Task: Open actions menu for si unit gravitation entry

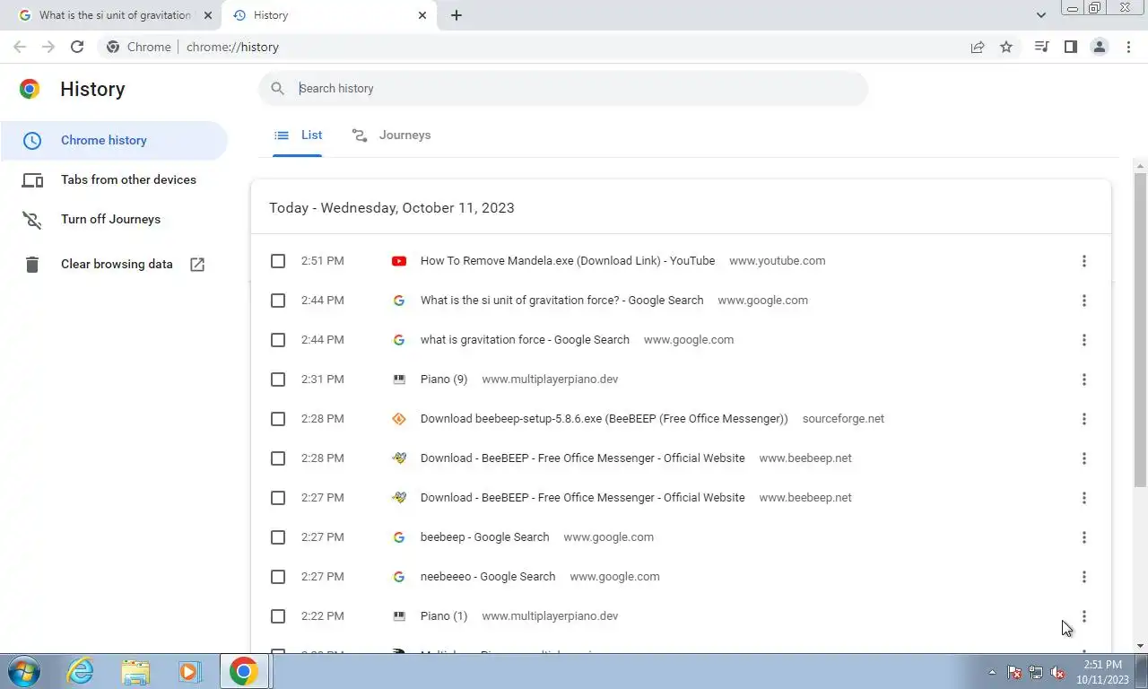Action: tap(1083, 301)
